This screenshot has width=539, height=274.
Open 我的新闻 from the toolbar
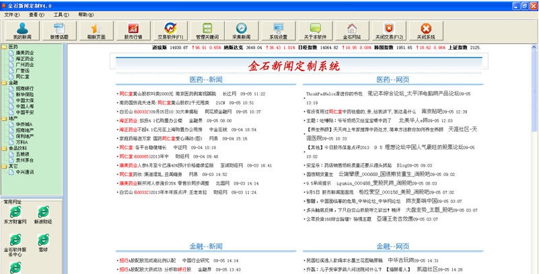(x=22, y=31)
